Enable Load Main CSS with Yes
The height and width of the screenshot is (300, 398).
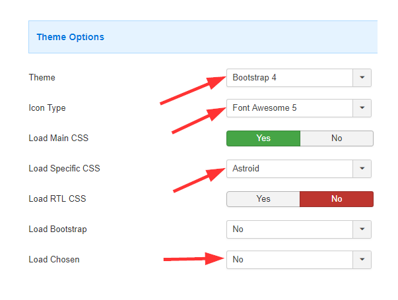pos(263,138)
